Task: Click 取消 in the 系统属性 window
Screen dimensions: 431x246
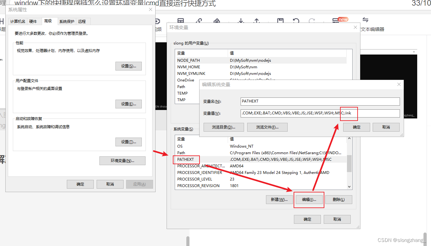Action: click(x=110, y=184)
